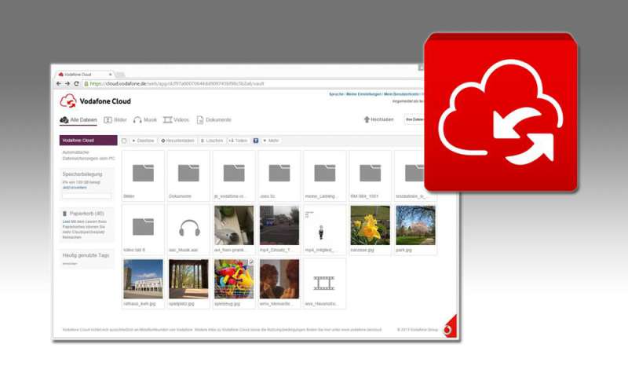
Task: Open the wmv_Memories video thumbnail
Action: [x=279, y=279]
